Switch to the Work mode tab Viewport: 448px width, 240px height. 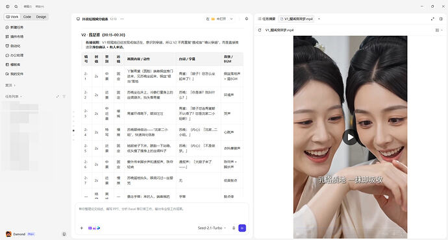[x=12, y=17]
